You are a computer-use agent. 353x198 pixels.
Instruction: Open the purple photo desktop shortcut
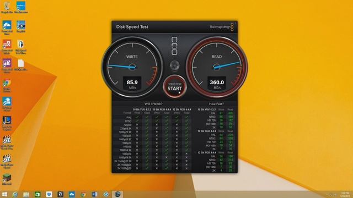coord(7,65)
